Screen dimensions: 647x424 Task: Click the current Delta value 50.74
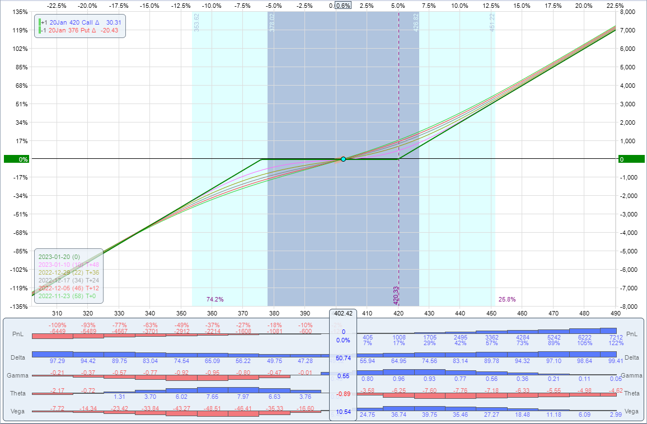pyautogui.click(x=343, y=358)
